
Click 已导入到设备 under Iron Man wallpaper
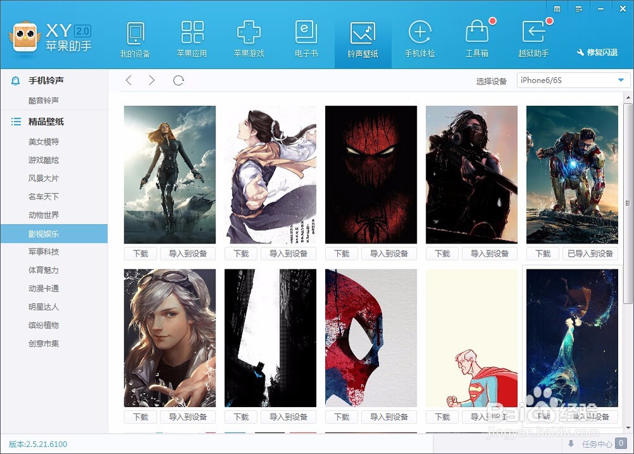[590, 254]
